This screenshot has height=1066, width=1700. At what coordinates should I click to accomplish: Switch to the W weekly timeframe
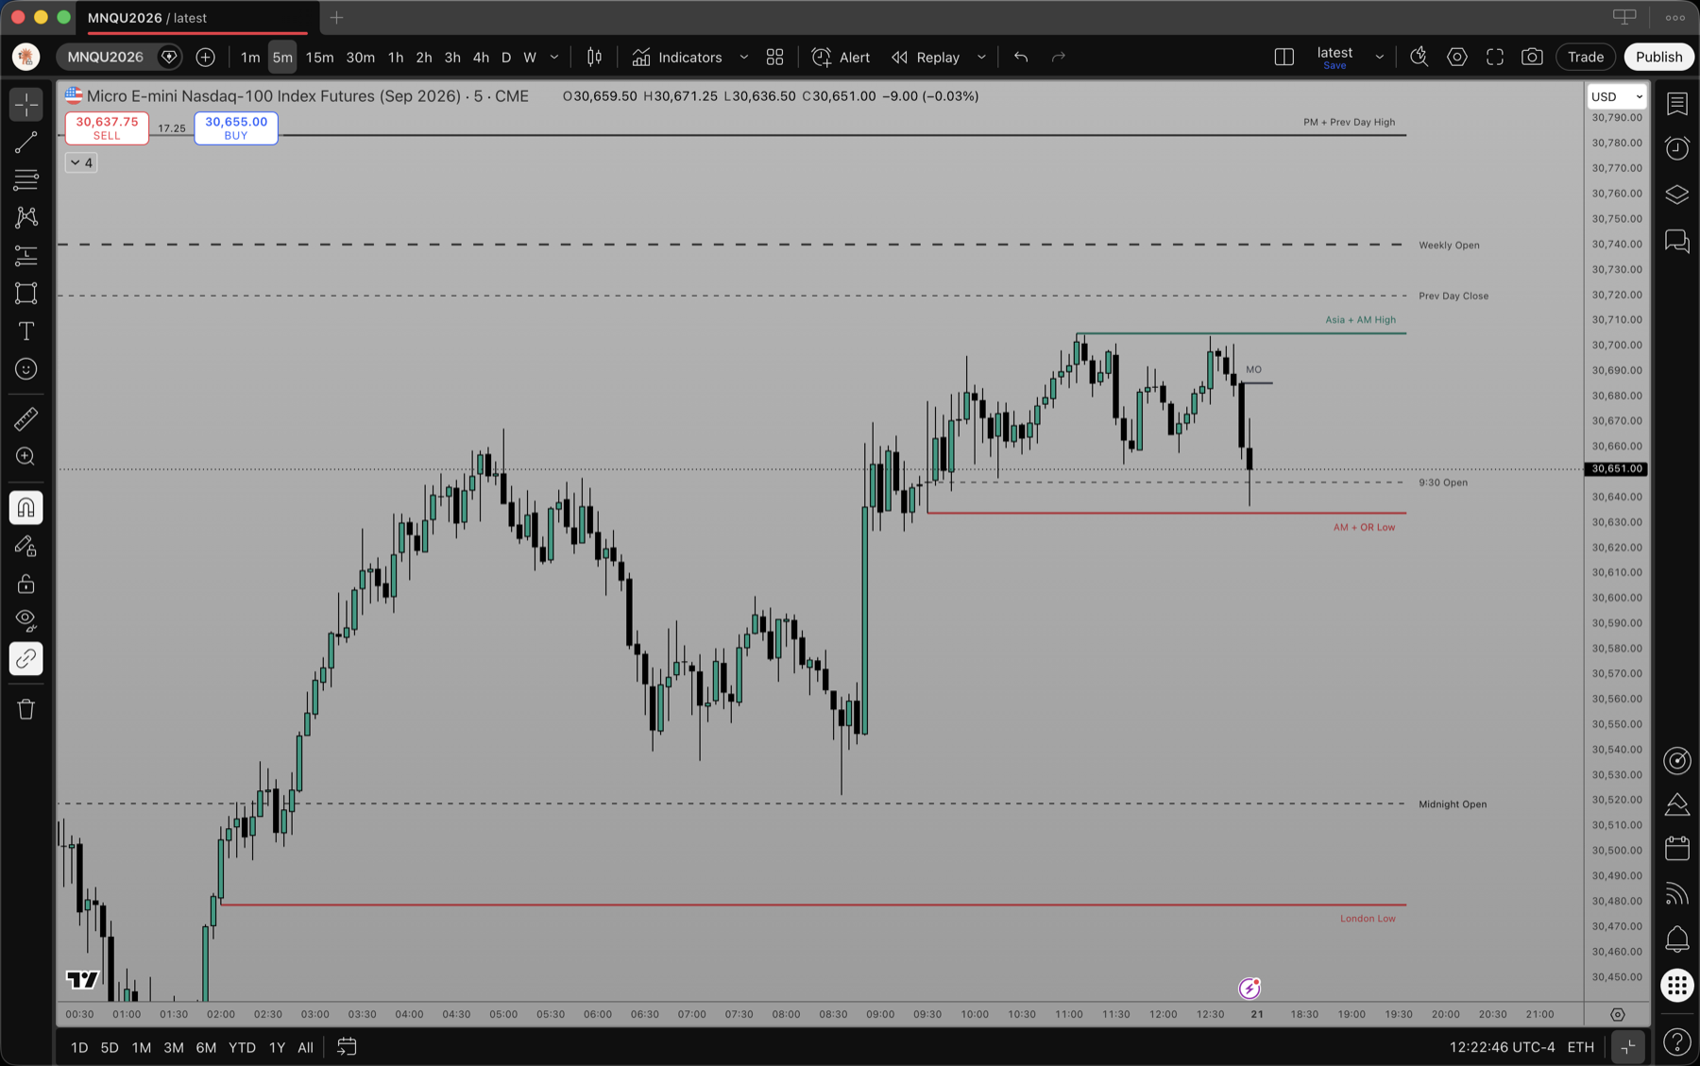[x=530, y=58]
